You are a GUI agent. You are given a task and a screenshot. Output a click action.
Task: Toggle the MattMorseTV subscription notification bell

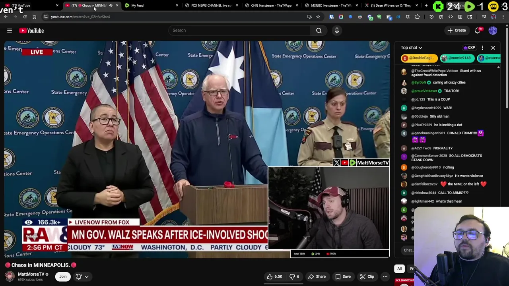point(79,276)
